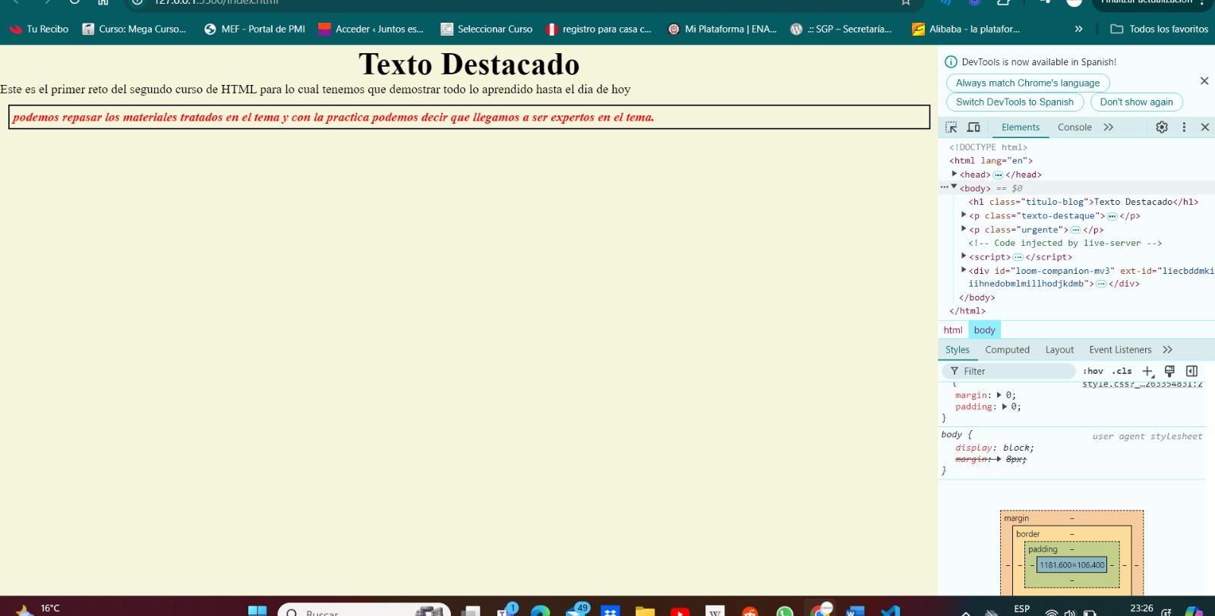Screen dimensions: 1215x616
Task: Click the box model content size 1181.600×106.400
Action: click(x=1071, y=565)
